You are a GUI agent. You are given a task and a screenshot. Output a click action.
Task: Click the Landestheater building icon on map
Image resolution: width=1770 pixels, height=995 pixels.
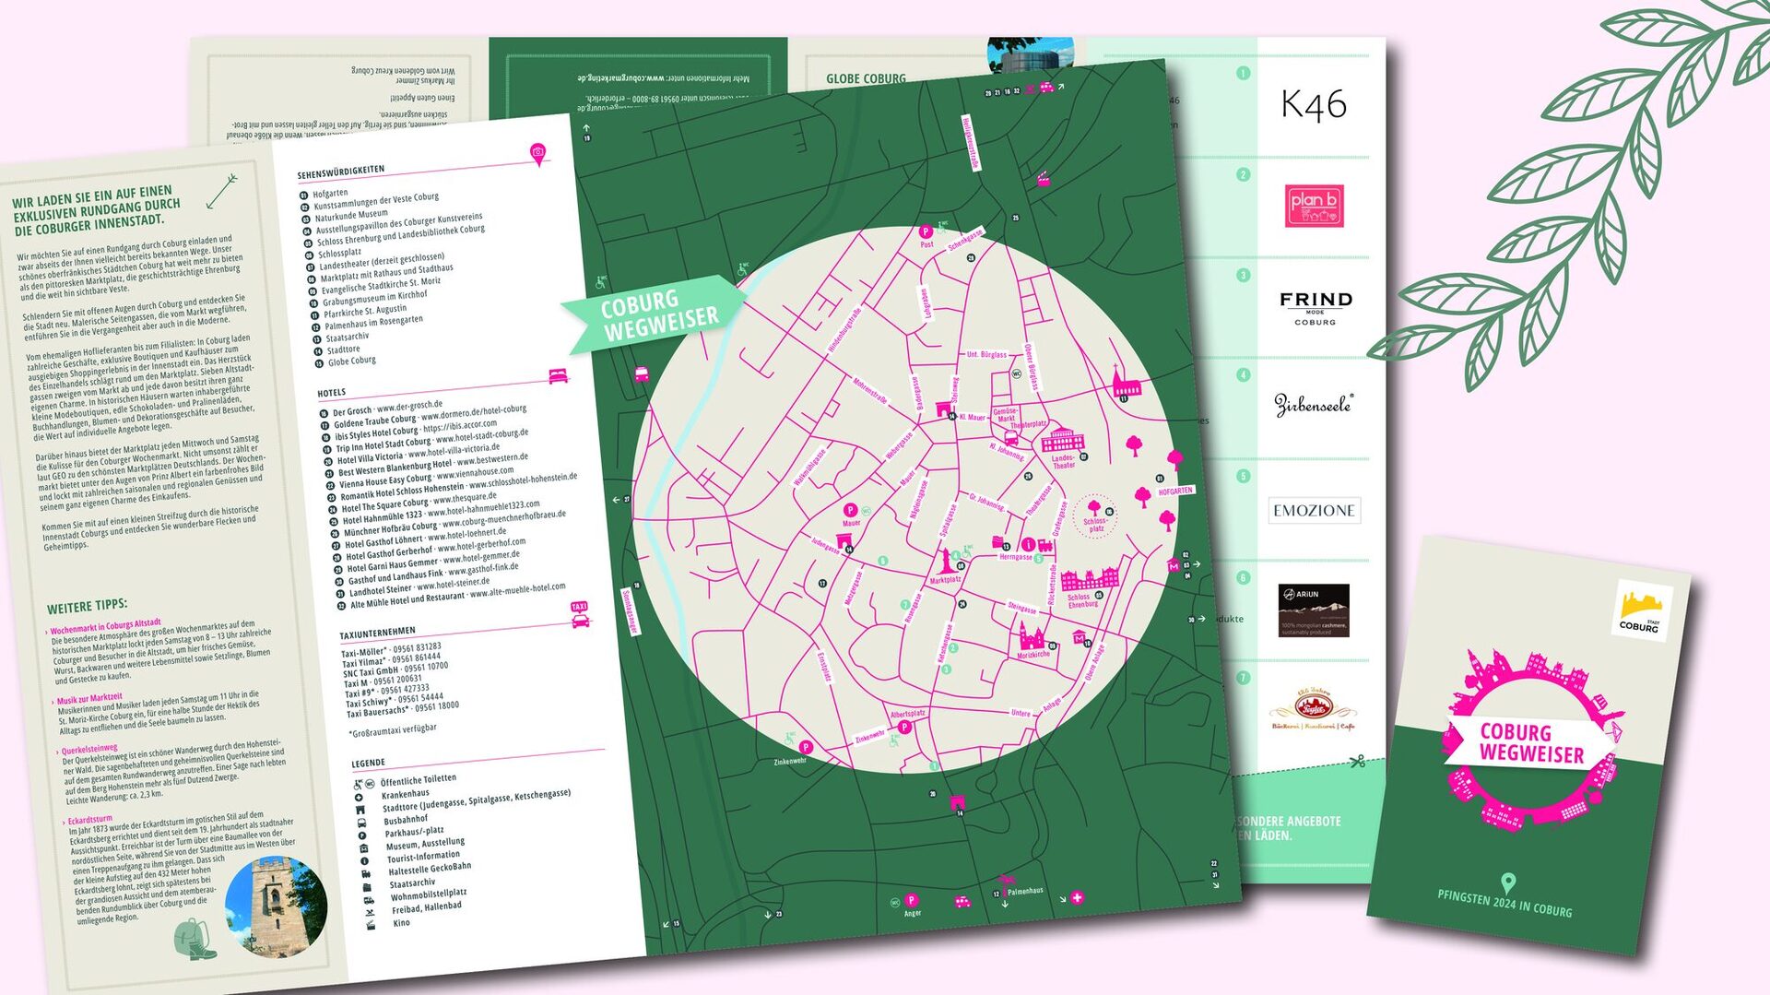click(x=1062, y=440)
